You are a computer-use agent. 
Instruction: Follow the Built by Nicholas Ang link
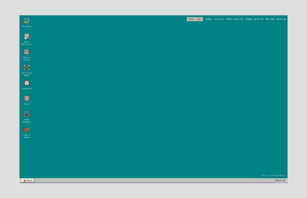point(272,176)
